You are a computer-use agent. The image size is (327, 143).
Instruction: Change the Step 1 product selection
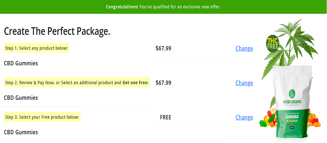[244, 48]
